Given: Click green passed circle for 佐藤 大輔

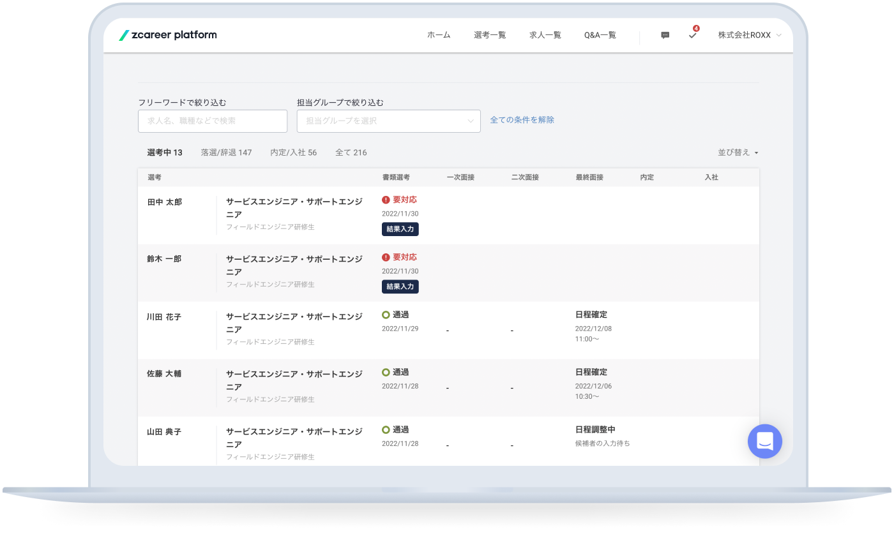Looking at the screenshot, I should (x=386, y=373).
